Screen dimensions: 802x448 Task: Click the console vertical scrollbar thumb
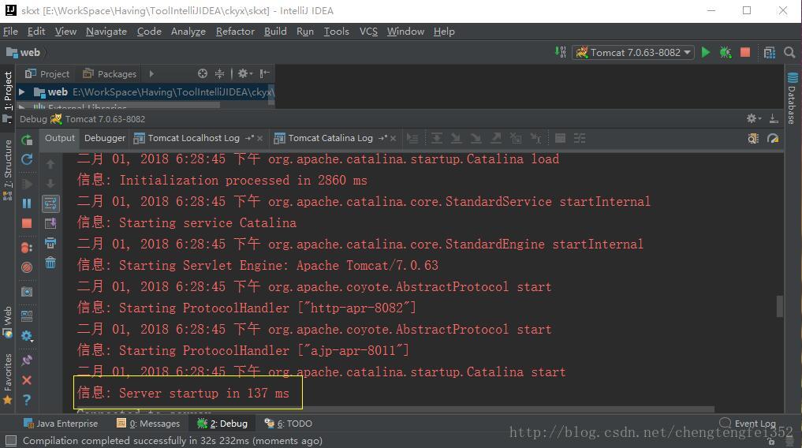779,306
